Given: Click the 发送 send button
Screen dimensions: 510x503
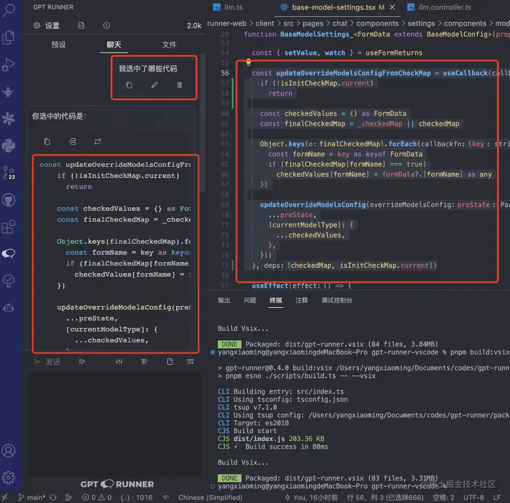Looking at the screenshot, I should click(48, 361).
